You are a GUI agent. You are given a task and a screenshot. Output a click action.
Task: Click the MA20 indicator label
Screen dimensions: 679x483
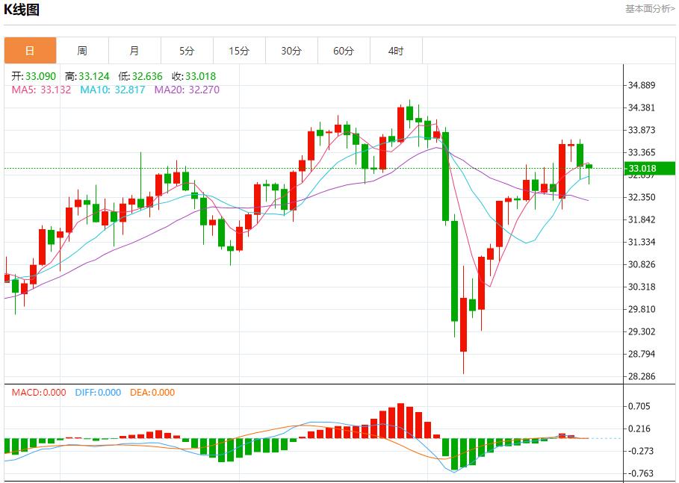click(187, 90)
